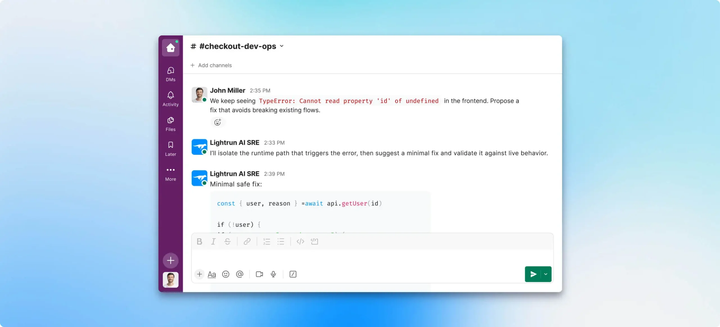The width and height of the screenshot is (720, 327).
Task: Add reaction to John Miller's message
Action: [217, 122]
